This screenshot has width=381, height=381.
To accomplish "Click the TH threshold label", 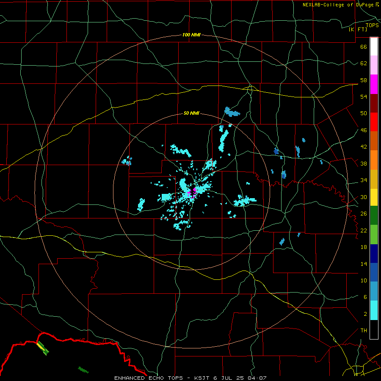I will coord(364,331).
